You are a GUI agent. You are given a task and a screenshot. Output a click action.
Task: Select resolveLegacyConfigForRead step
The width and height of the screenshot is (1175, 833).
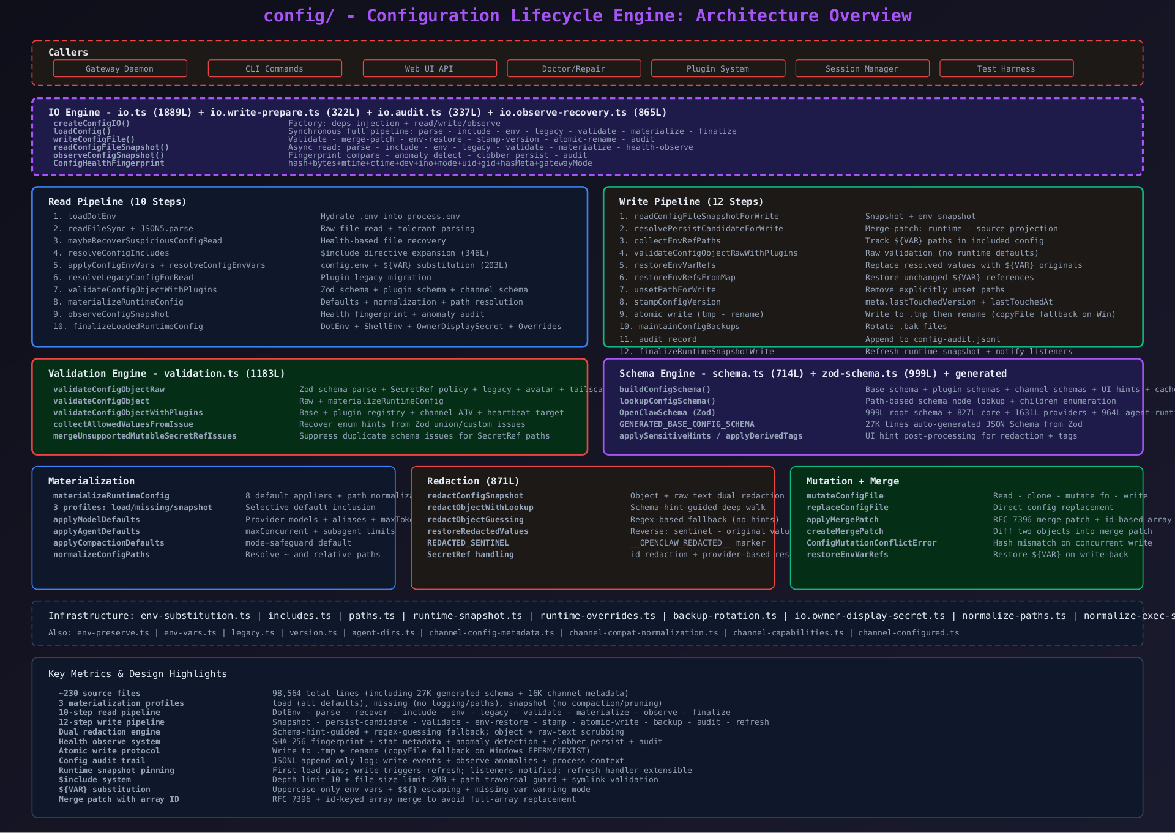(123, 278)
